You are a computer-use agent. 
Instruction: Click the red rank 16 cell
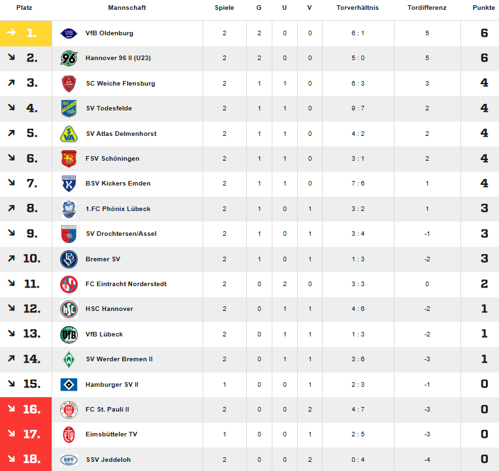(25, 410)
